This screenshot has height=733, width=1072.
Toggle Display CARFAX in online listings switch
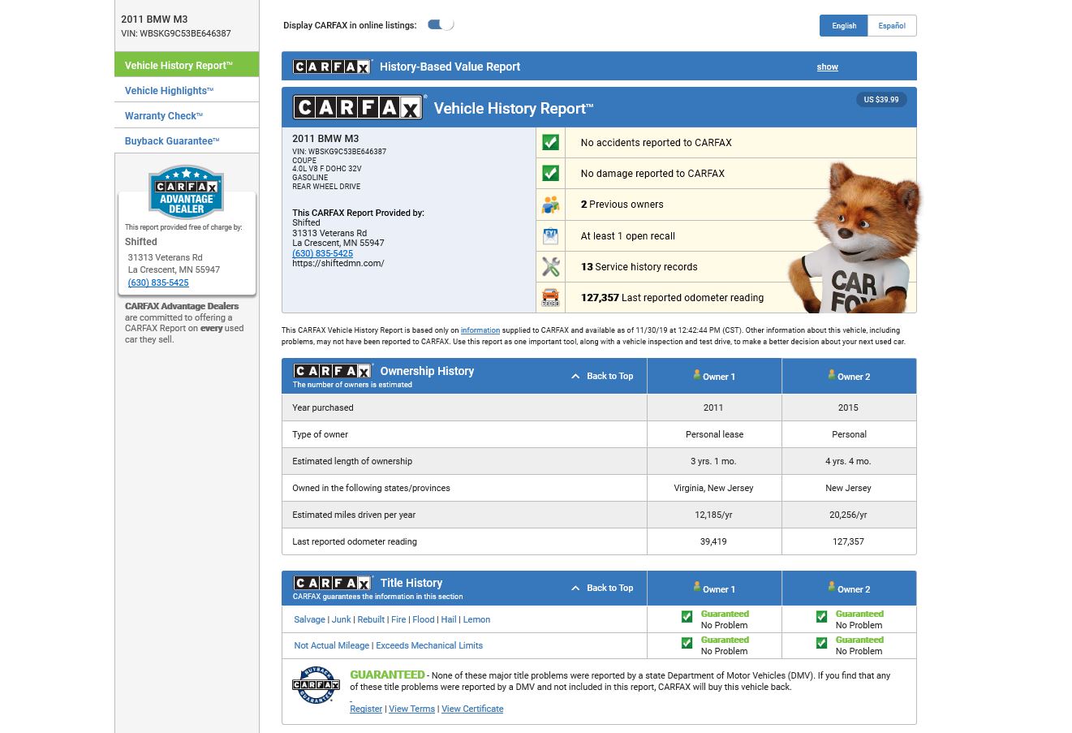(x=441, y=25)
